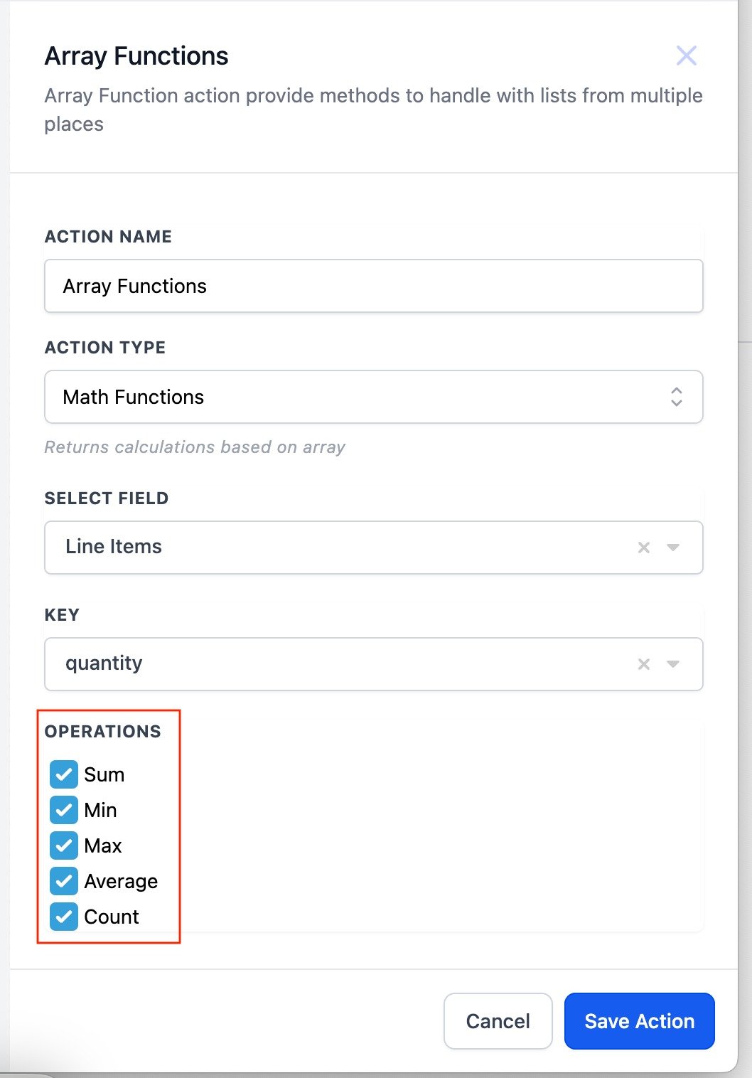Clear the quantity key selection
The image size is (752, 1078).
[x=644, y=664]
